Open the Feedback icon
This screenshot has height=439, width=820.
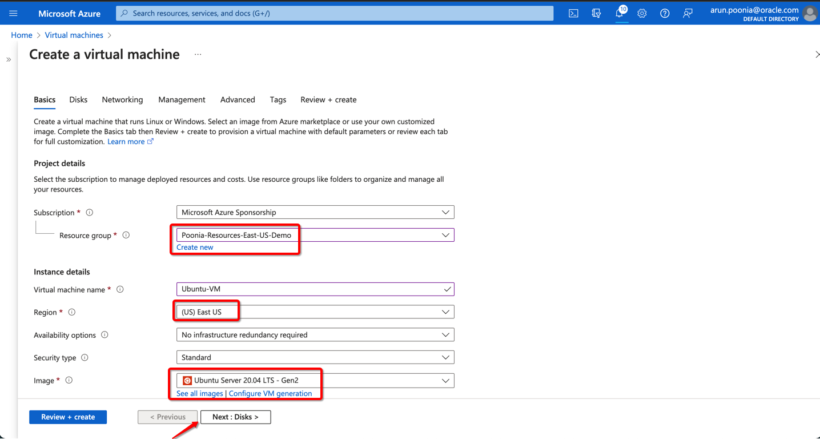point(688,13)
